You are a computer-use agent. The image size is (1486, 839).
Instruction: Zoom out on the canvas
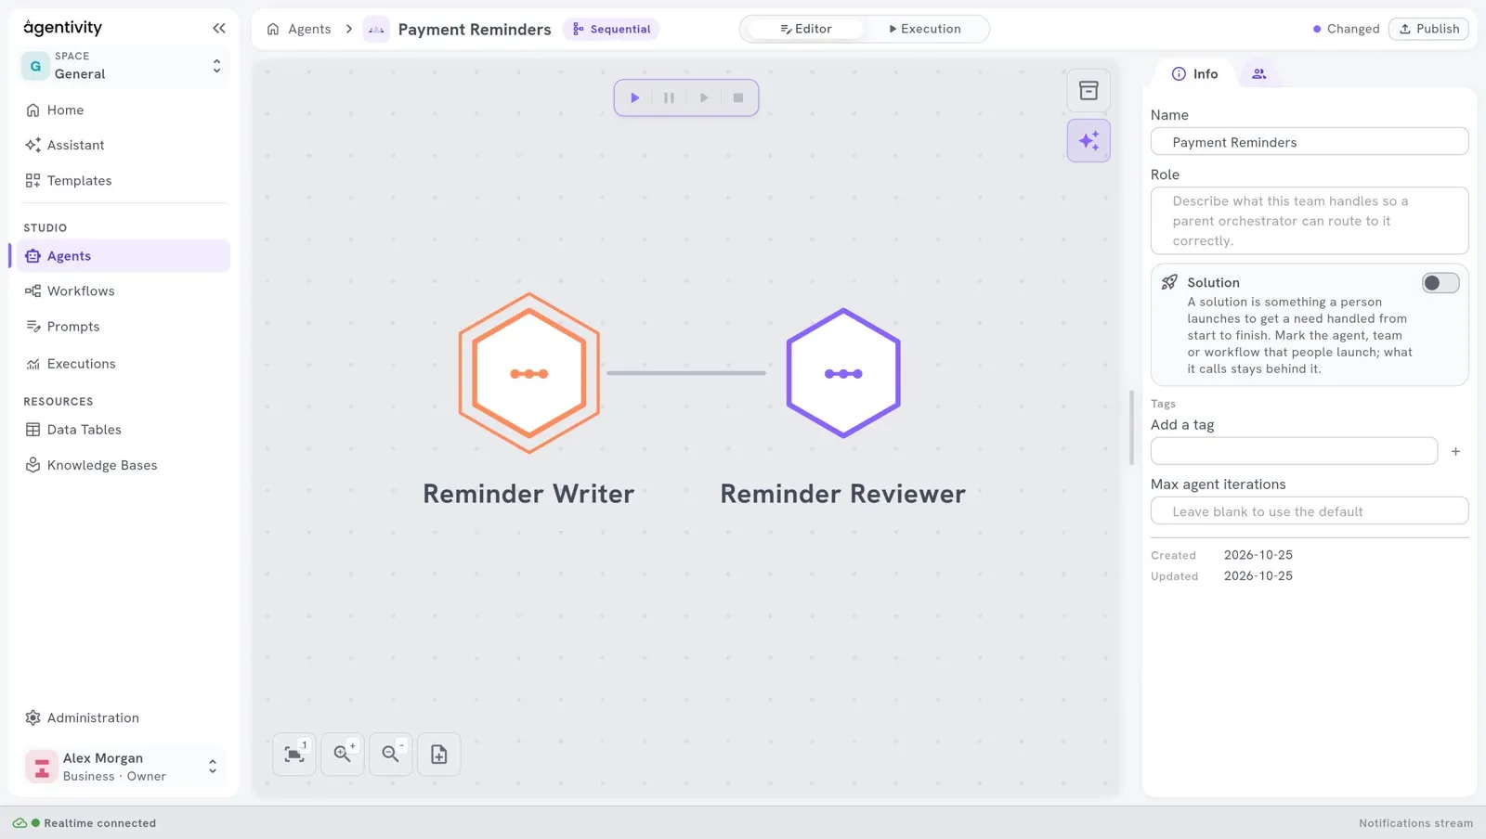pos(391,755)
